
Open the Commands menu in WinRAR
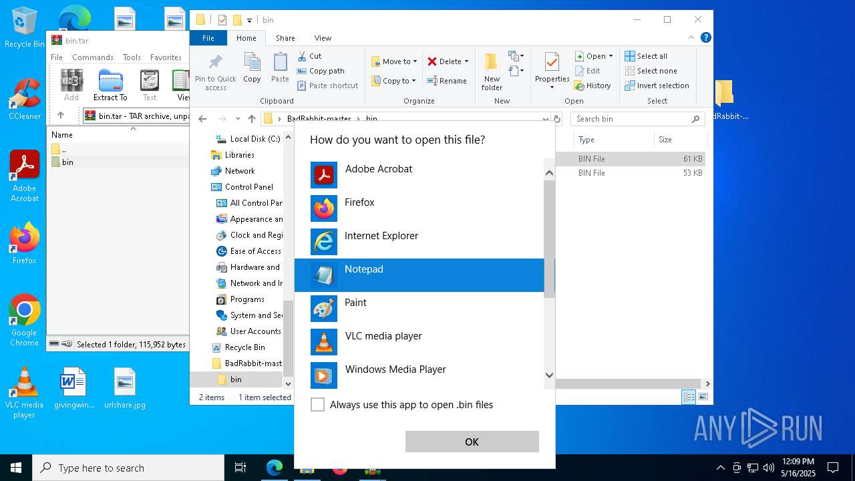pyautogui.click(x=93, y=57)
